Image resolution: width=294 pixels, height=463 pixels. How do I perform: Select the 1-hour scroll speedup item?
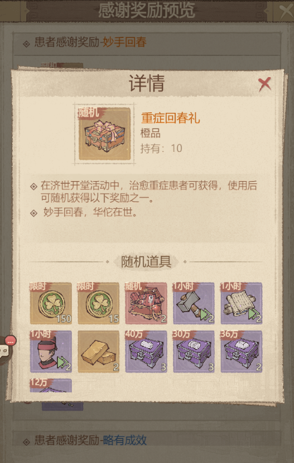tap(242, 303)
